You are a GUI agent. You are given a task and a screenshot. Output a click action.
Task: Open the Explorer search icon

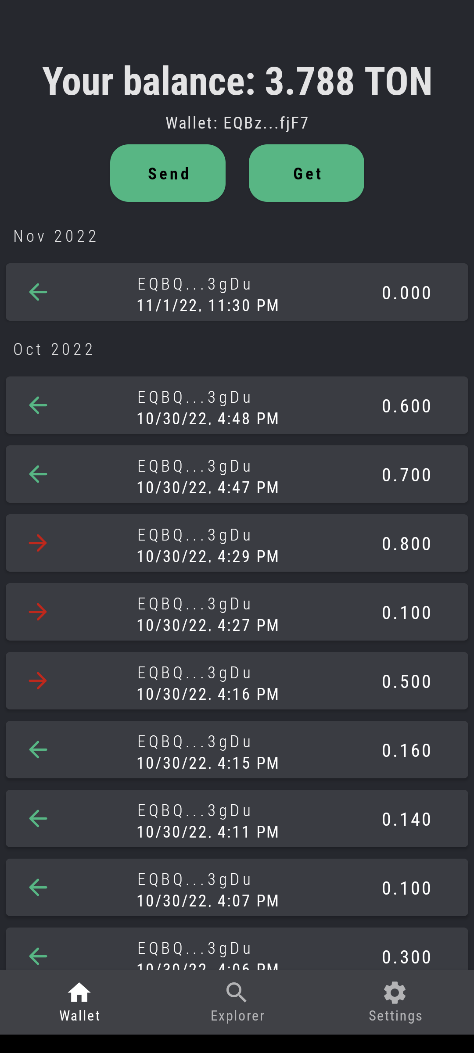[x=237, y=992]
